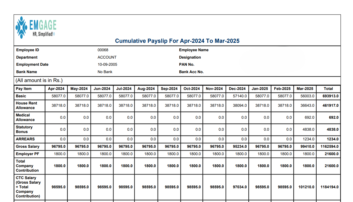
Task: Click the ACCOUNT department value
Action: pyautogui.click(x=107, y=57)
